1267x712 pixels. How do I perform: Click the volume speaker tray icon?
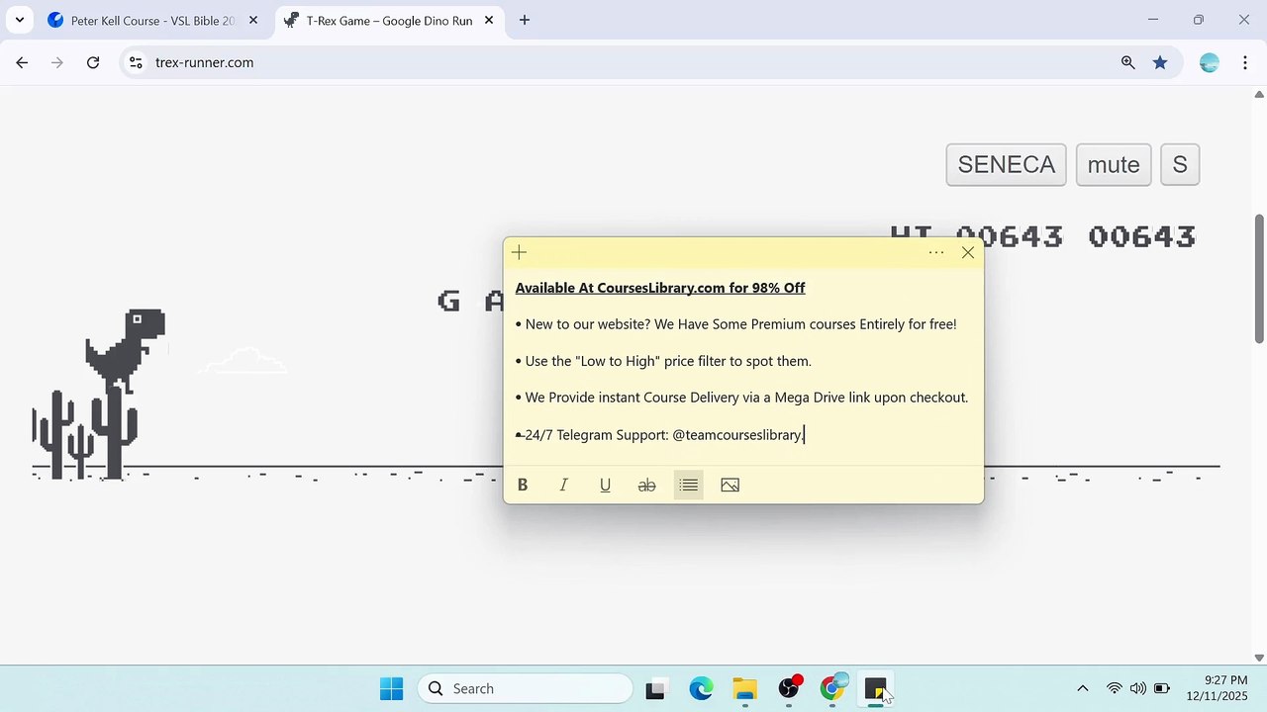click(x=1137, y=688)
